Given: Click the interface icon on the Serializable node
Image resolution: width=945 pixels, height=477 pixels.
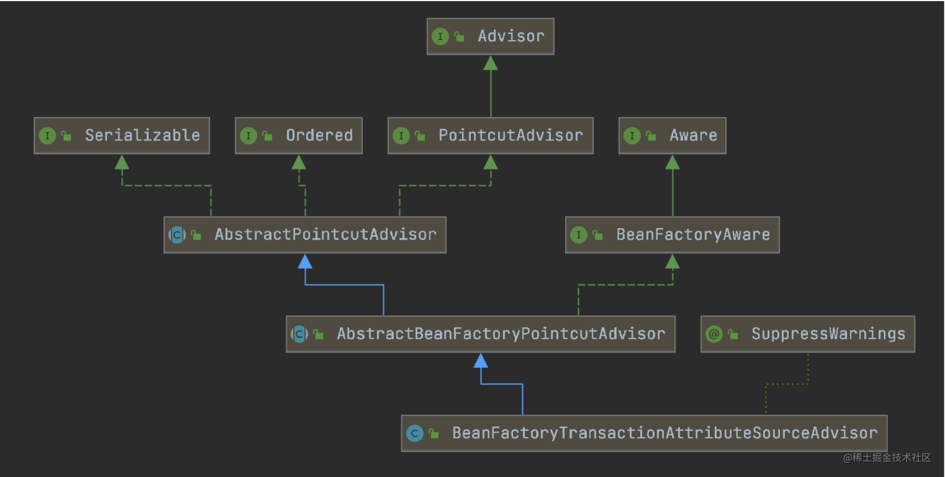Looking at the screenshot, I should pos(47,135).
